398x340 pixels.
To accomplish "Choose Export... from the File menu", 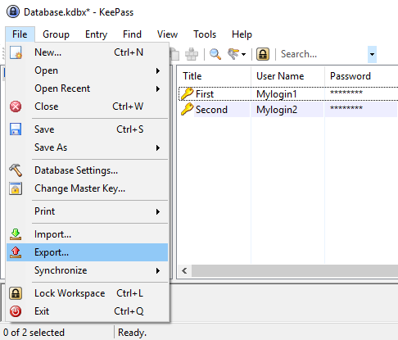I will coord(88,252).
